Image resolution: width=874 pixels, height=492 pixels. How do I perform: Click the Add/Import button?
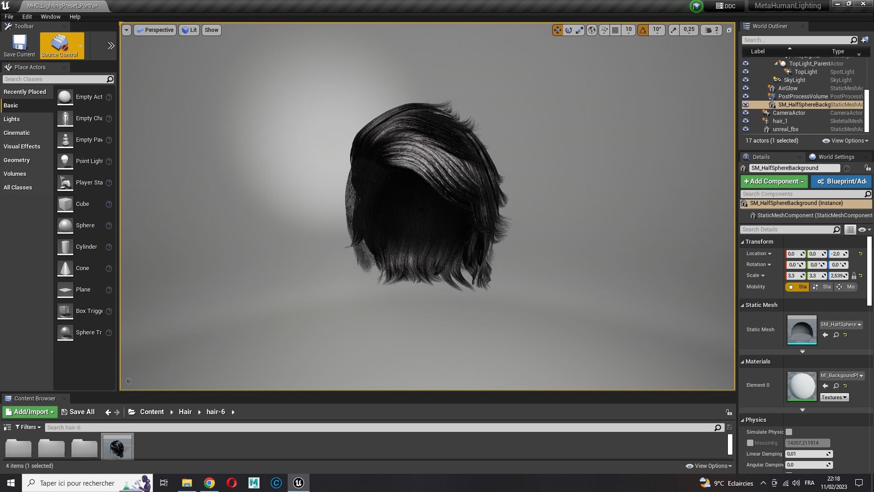30,412
